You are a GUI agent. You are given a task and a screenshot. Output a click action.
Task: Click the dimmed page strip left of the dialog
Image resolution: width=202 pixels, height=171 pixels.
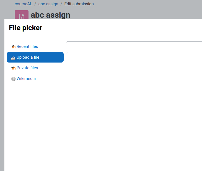[2, 95]
